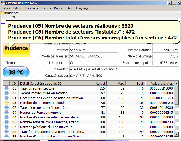
Task: Click the Standard field ATA8-ACS version 4
Action: [x=124, y=69]
